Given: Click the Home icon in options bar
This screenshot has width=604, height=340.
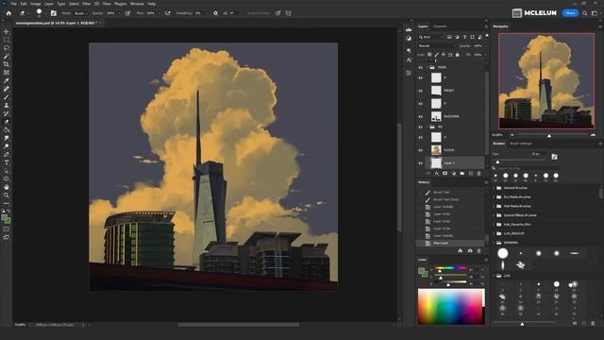Looking at the screenshot, I should (8, 13).
